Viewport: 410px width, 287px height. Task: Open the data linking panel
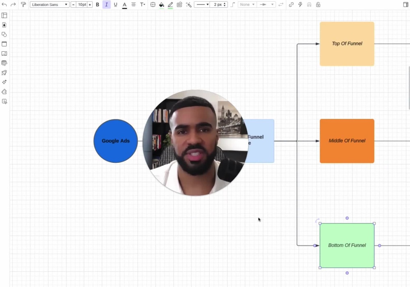pyautogui.click(x=4, y=63)
